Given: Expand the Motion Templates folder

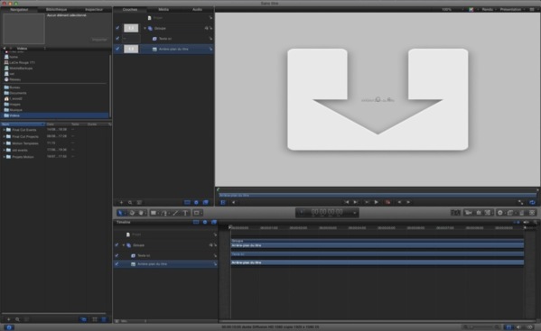Looking at the screenshot, I should (x=5, y=143).
